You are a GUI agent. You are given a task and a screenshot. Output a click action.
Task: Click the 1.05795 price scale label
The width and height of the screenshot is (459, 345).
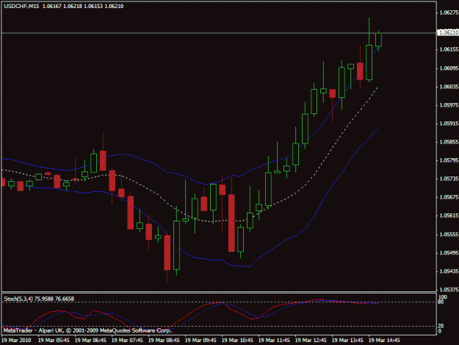449,160
